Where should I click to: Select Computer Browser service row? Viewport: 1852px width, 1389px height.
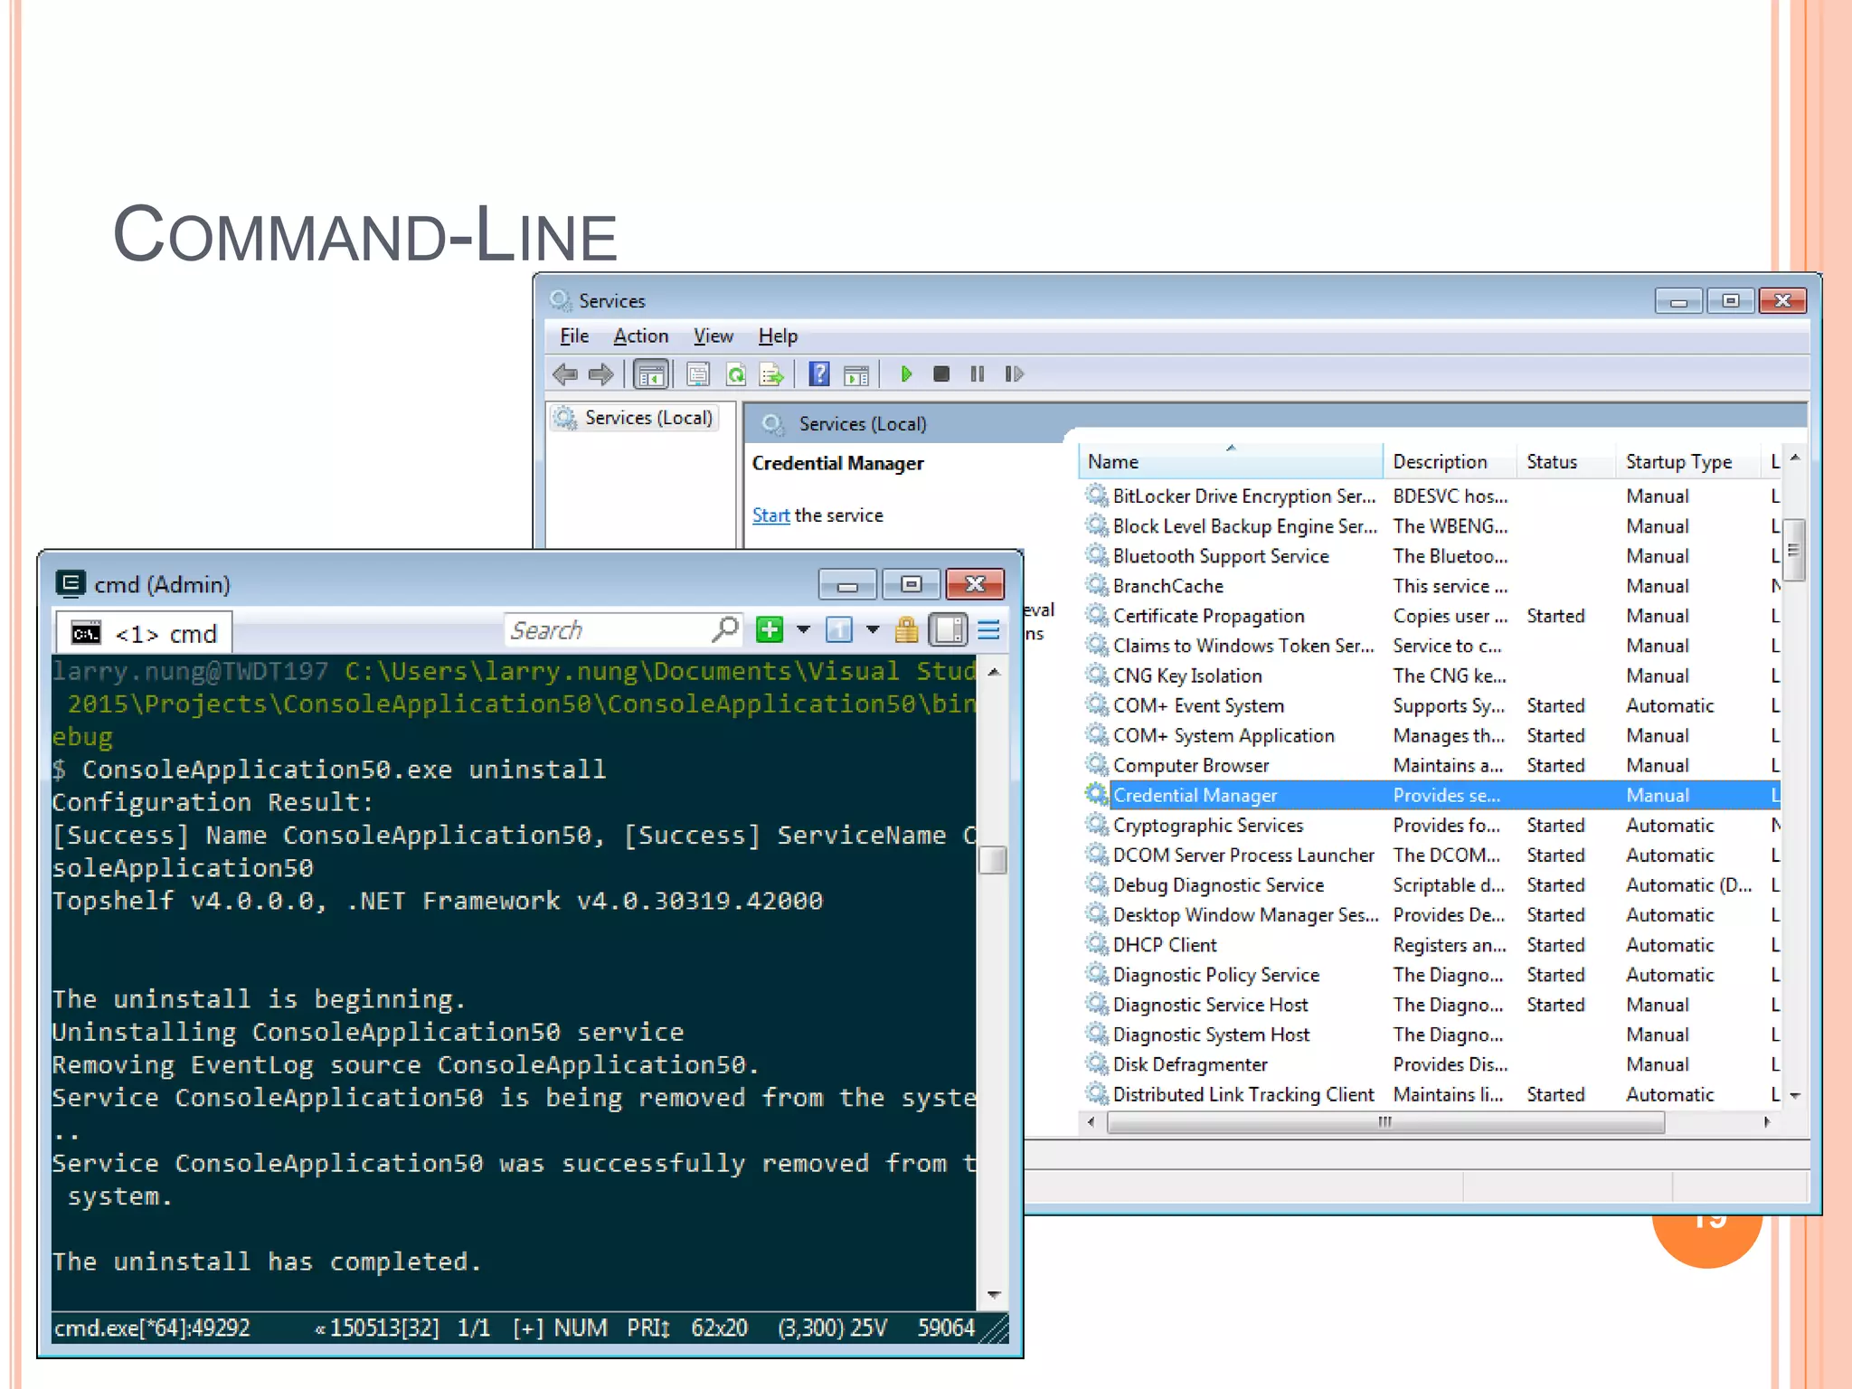pos(1432,765)
